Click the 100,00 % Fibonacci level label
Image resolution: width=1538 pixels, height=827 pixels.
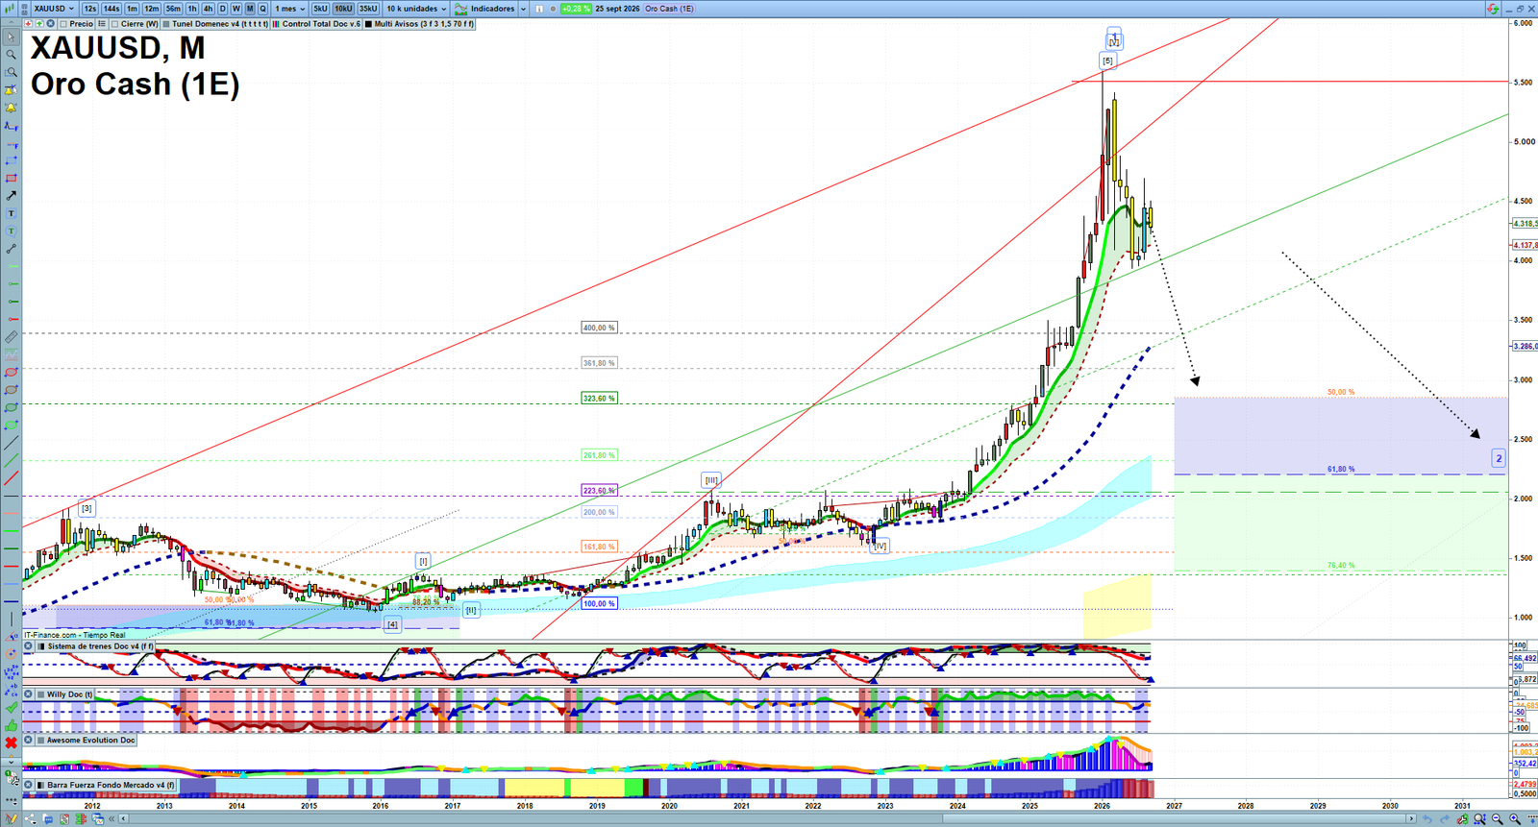click(599, 604)
